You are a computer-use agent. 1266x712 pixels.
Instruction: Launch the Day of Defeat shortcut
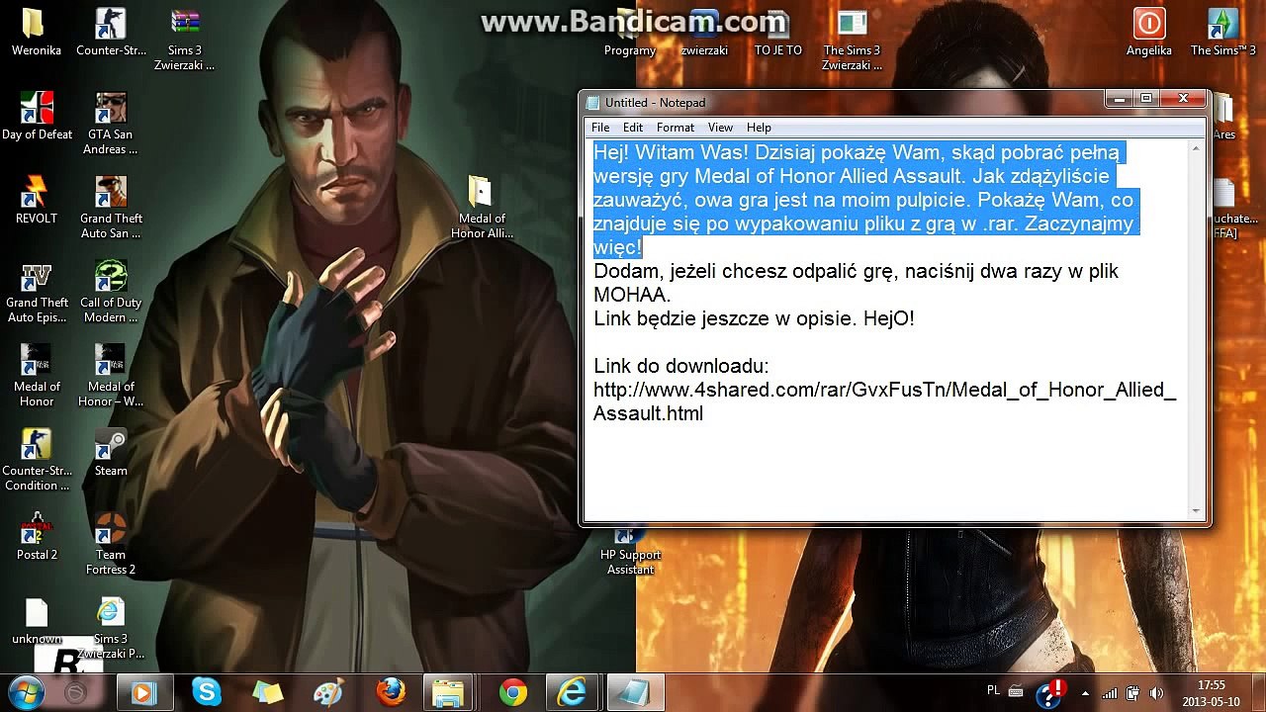pyautogui.click(x=37, y=116)
